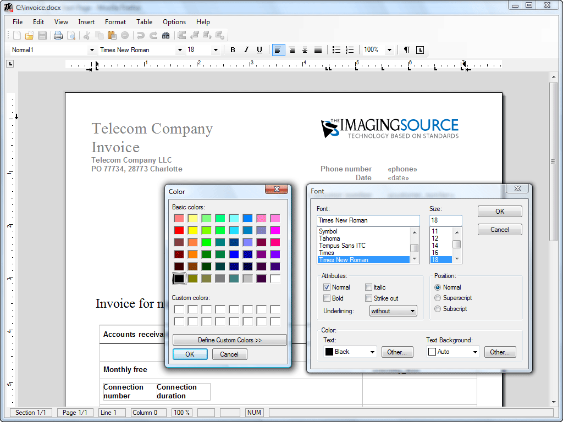Viewport: 563px width, 422px height.
Task: Create a new document with toolbar icon
Action: [x=17, y=35]
